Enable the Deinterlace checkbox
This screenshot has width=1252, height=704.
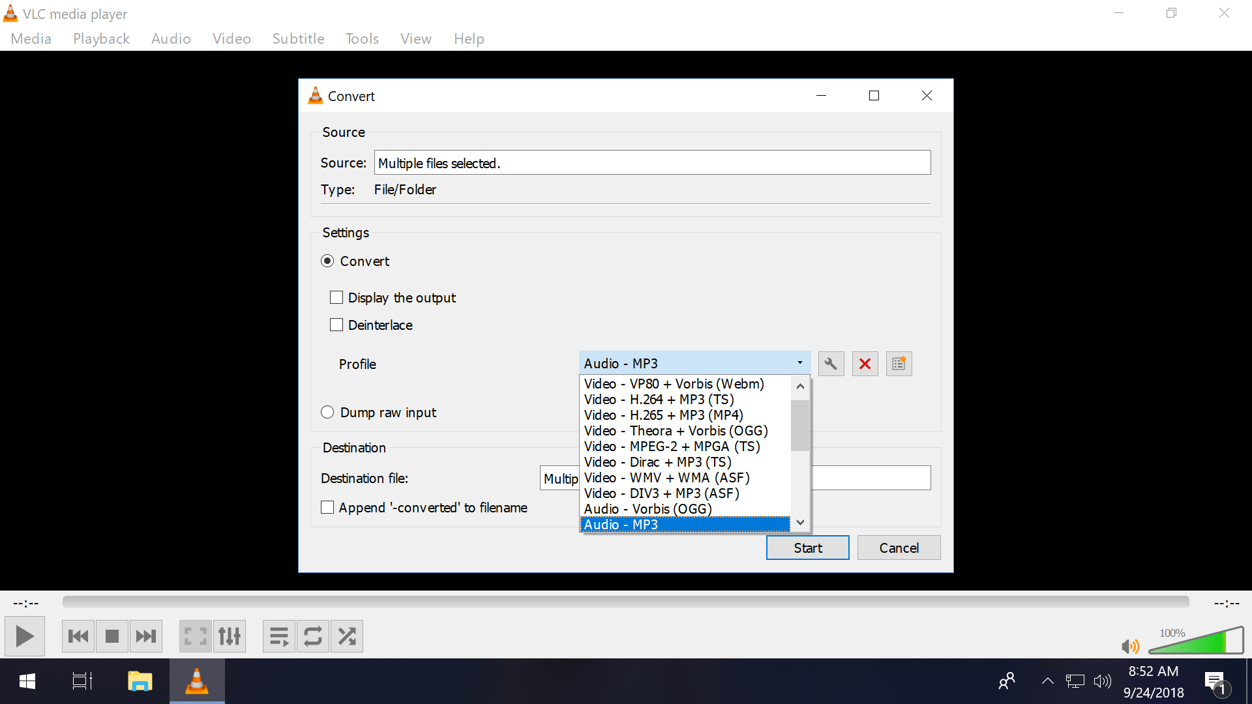[337, 324]
